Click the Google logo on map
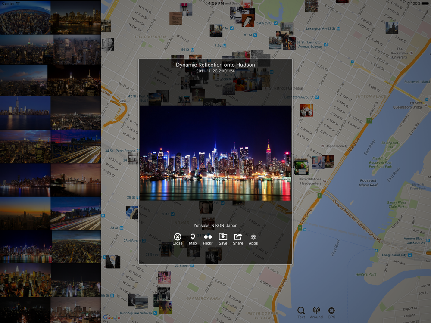This screenshot has height=323, width=431. coord(112,317)
